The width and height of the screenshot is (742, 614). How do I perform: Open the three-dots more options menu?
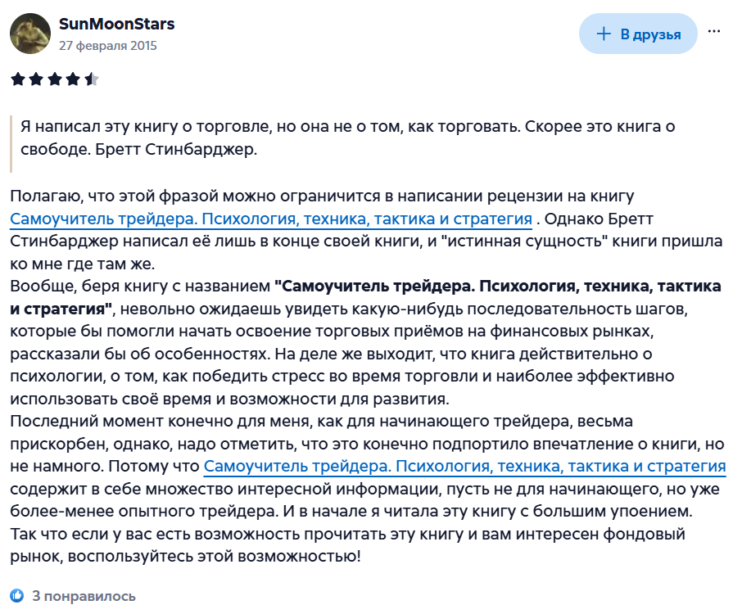click(713, 32)
